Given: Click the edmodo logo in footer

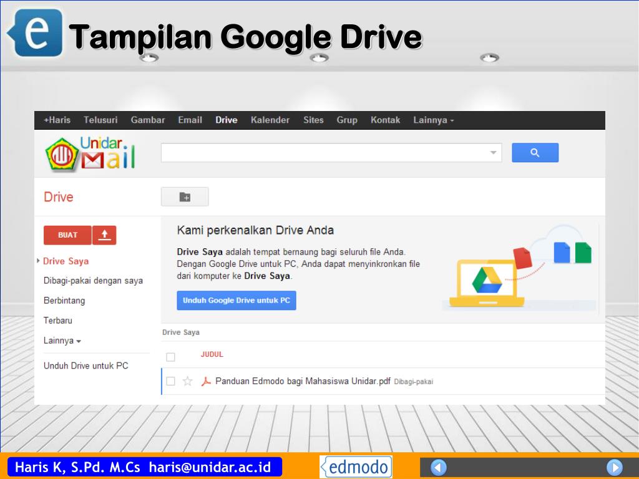Looking at the screenshot, I should (356, 467).
